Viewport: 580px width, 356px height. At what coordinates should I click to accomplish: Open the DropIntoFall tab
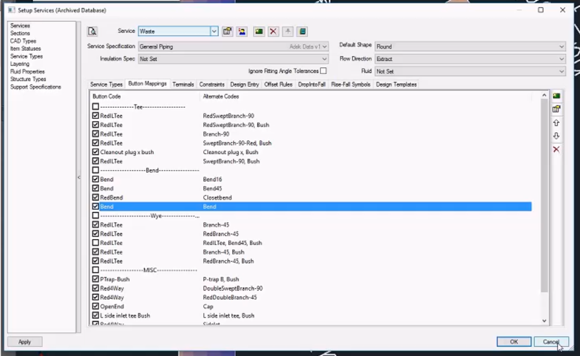click(x=312, y=85)
